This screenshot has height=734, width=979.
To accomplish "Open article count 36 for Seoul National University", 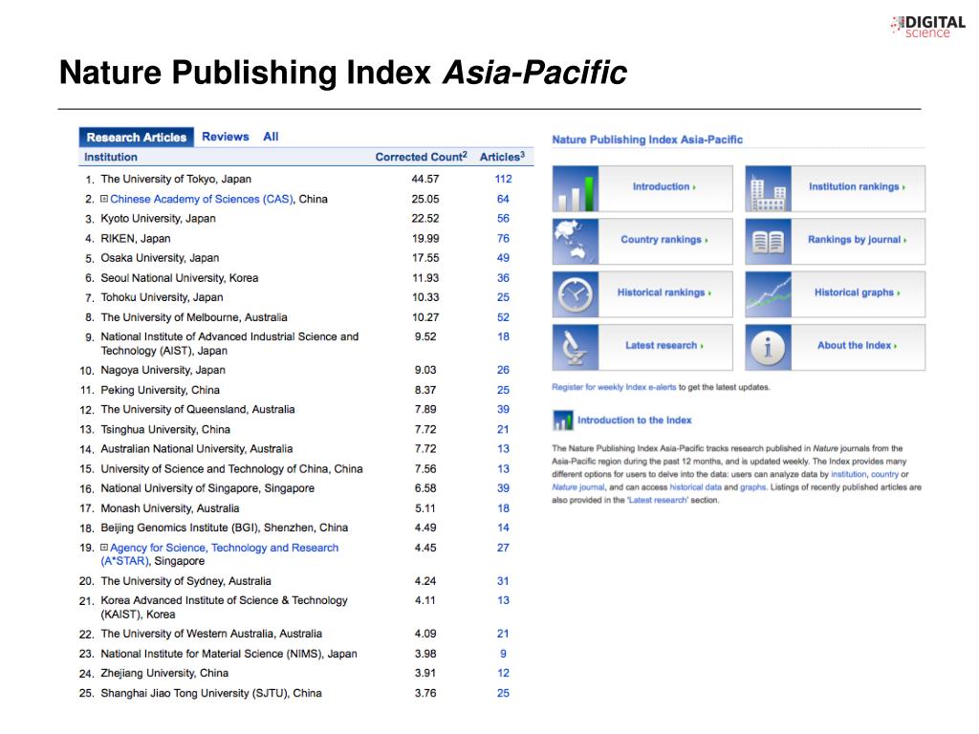I will (x=503, y=278).
